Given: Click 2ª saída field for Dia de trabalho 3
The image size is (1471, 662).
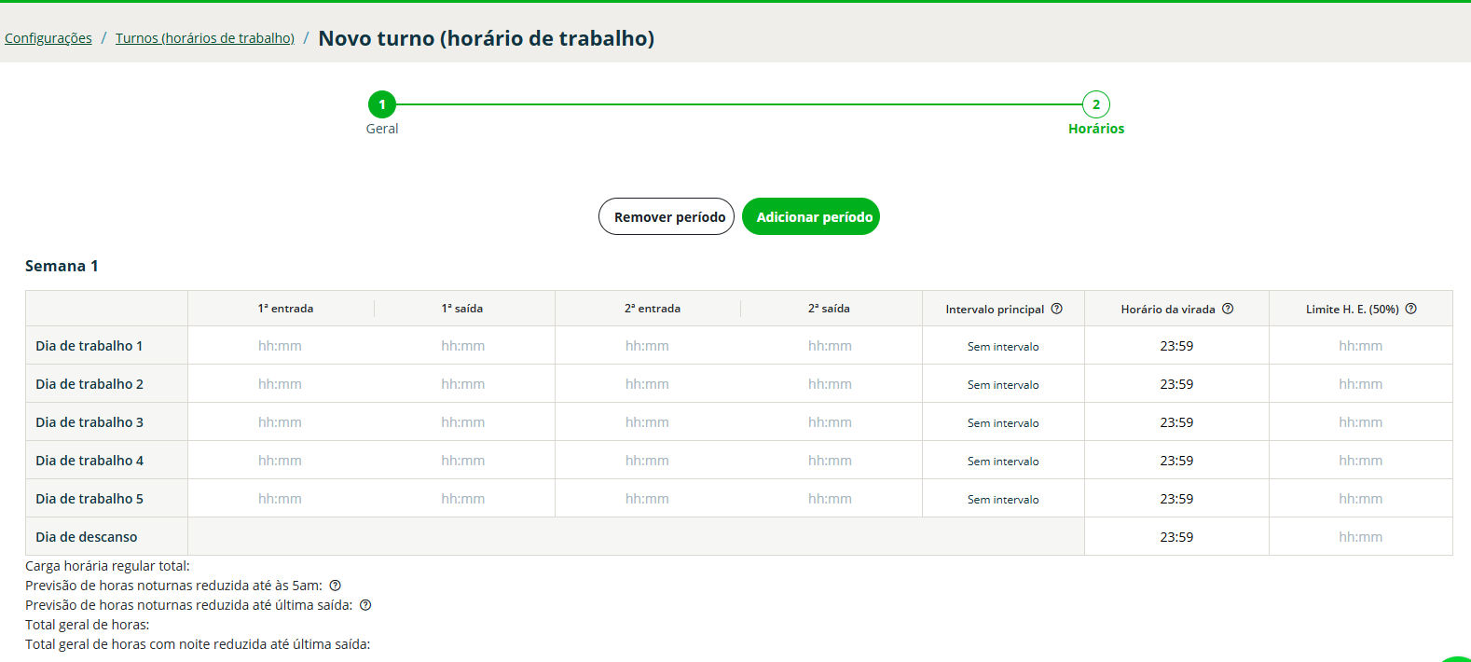Looking at the screenshot, I should 830,422.
